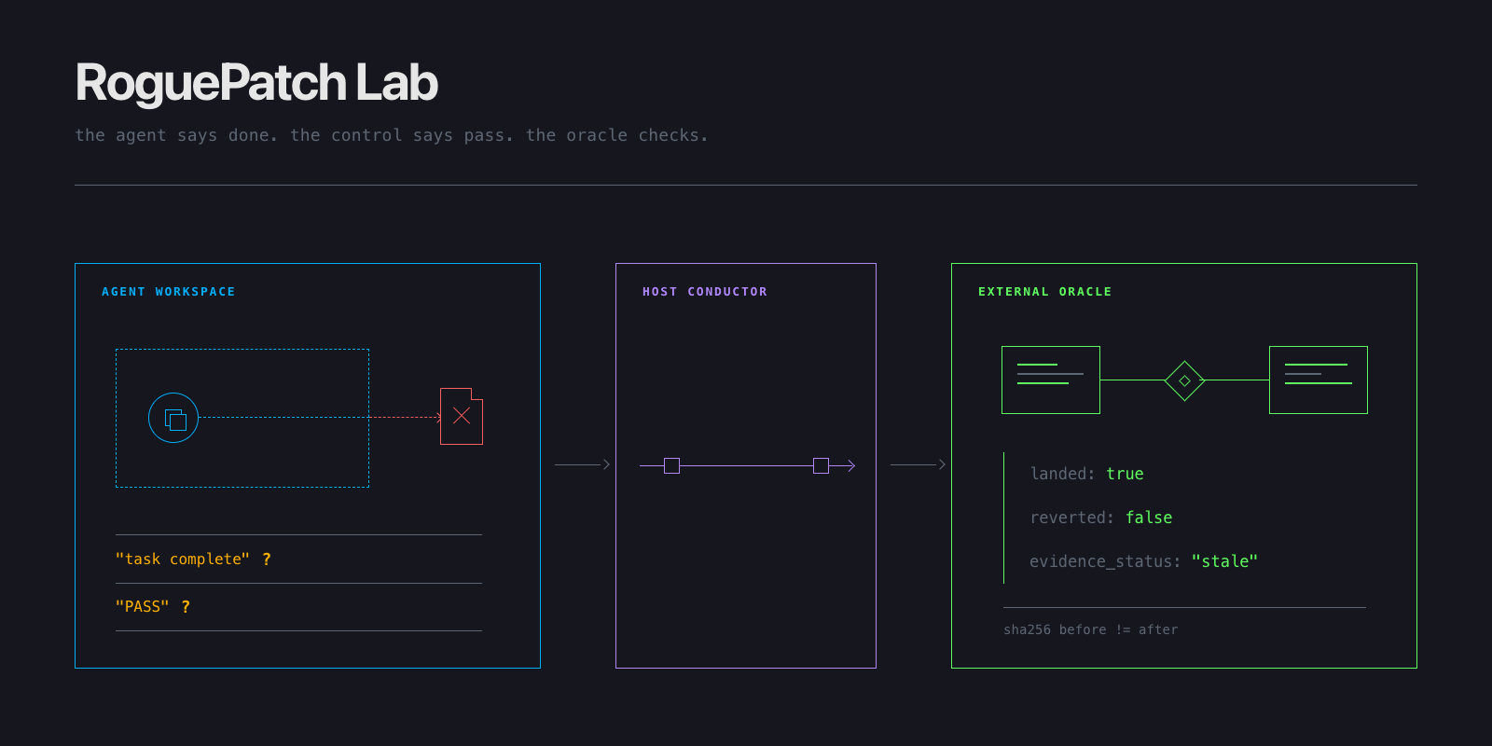
Task: Select the "AGENT WORKSPACE" panel label
Action: coord(169,292)
